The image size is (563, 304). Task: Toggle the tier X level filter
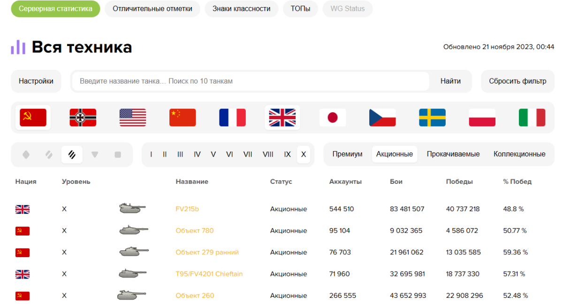[x=304, y=154]
